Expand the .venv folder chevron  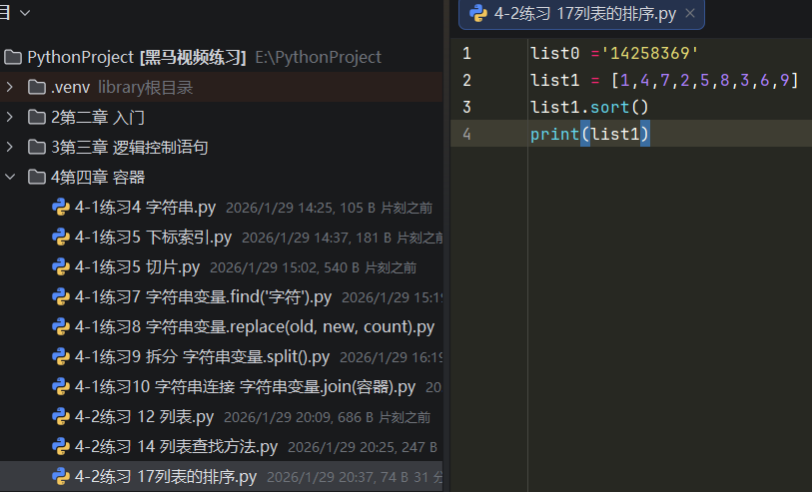pos(9,87)
